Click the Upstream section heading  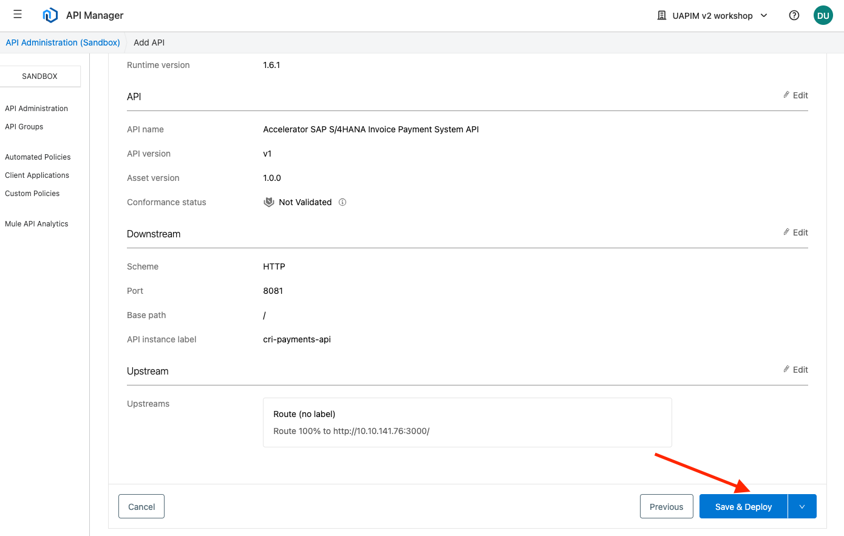click(148, 371)
